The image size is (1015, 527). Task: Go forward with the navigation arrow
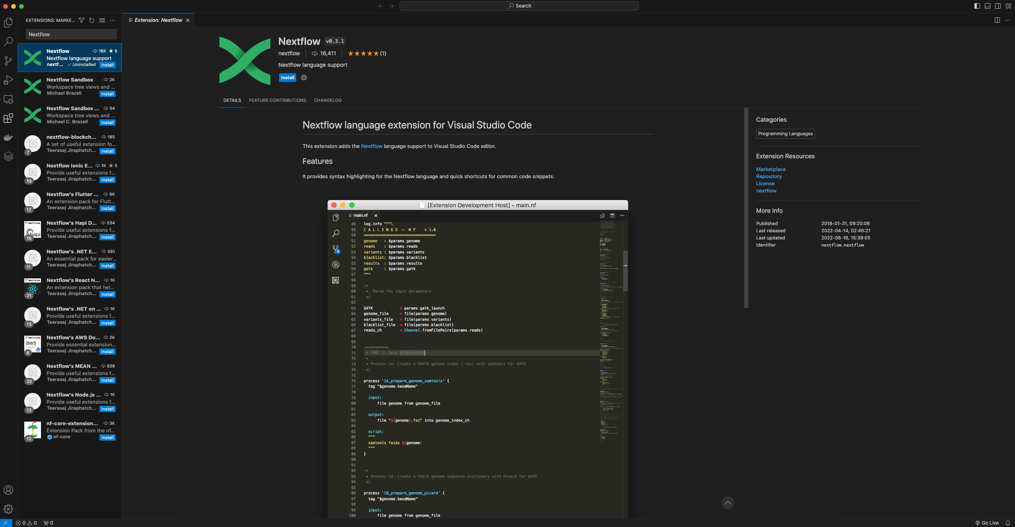(x=391, y=6)
